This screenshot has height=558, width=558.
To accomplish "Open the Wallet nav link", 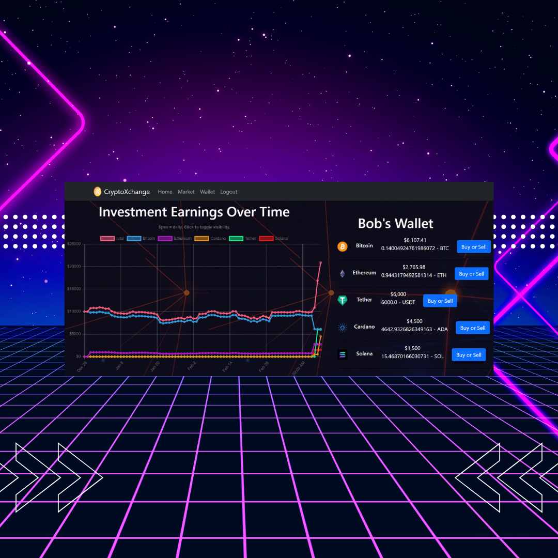I will (x=207, y=192).
